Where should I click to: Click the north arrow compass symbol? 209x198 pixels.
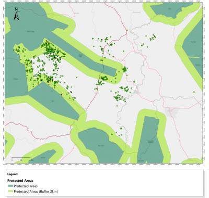pyautogui.click(x=16, y=16)
